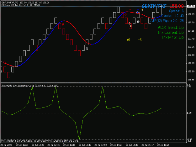Click the 157.85 price axis label

[x=191, y=14]
